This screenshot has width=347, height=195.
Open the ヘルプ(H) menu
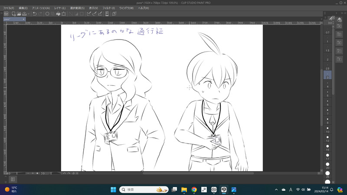click(x=144, y=8)
